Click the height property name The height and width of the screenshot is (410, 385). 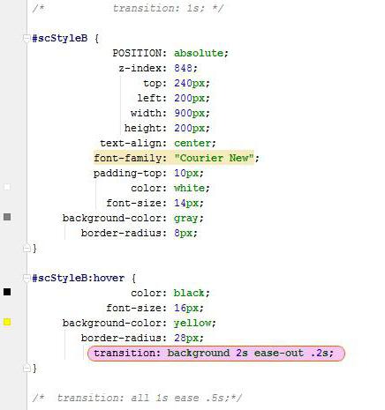(143, 129)
